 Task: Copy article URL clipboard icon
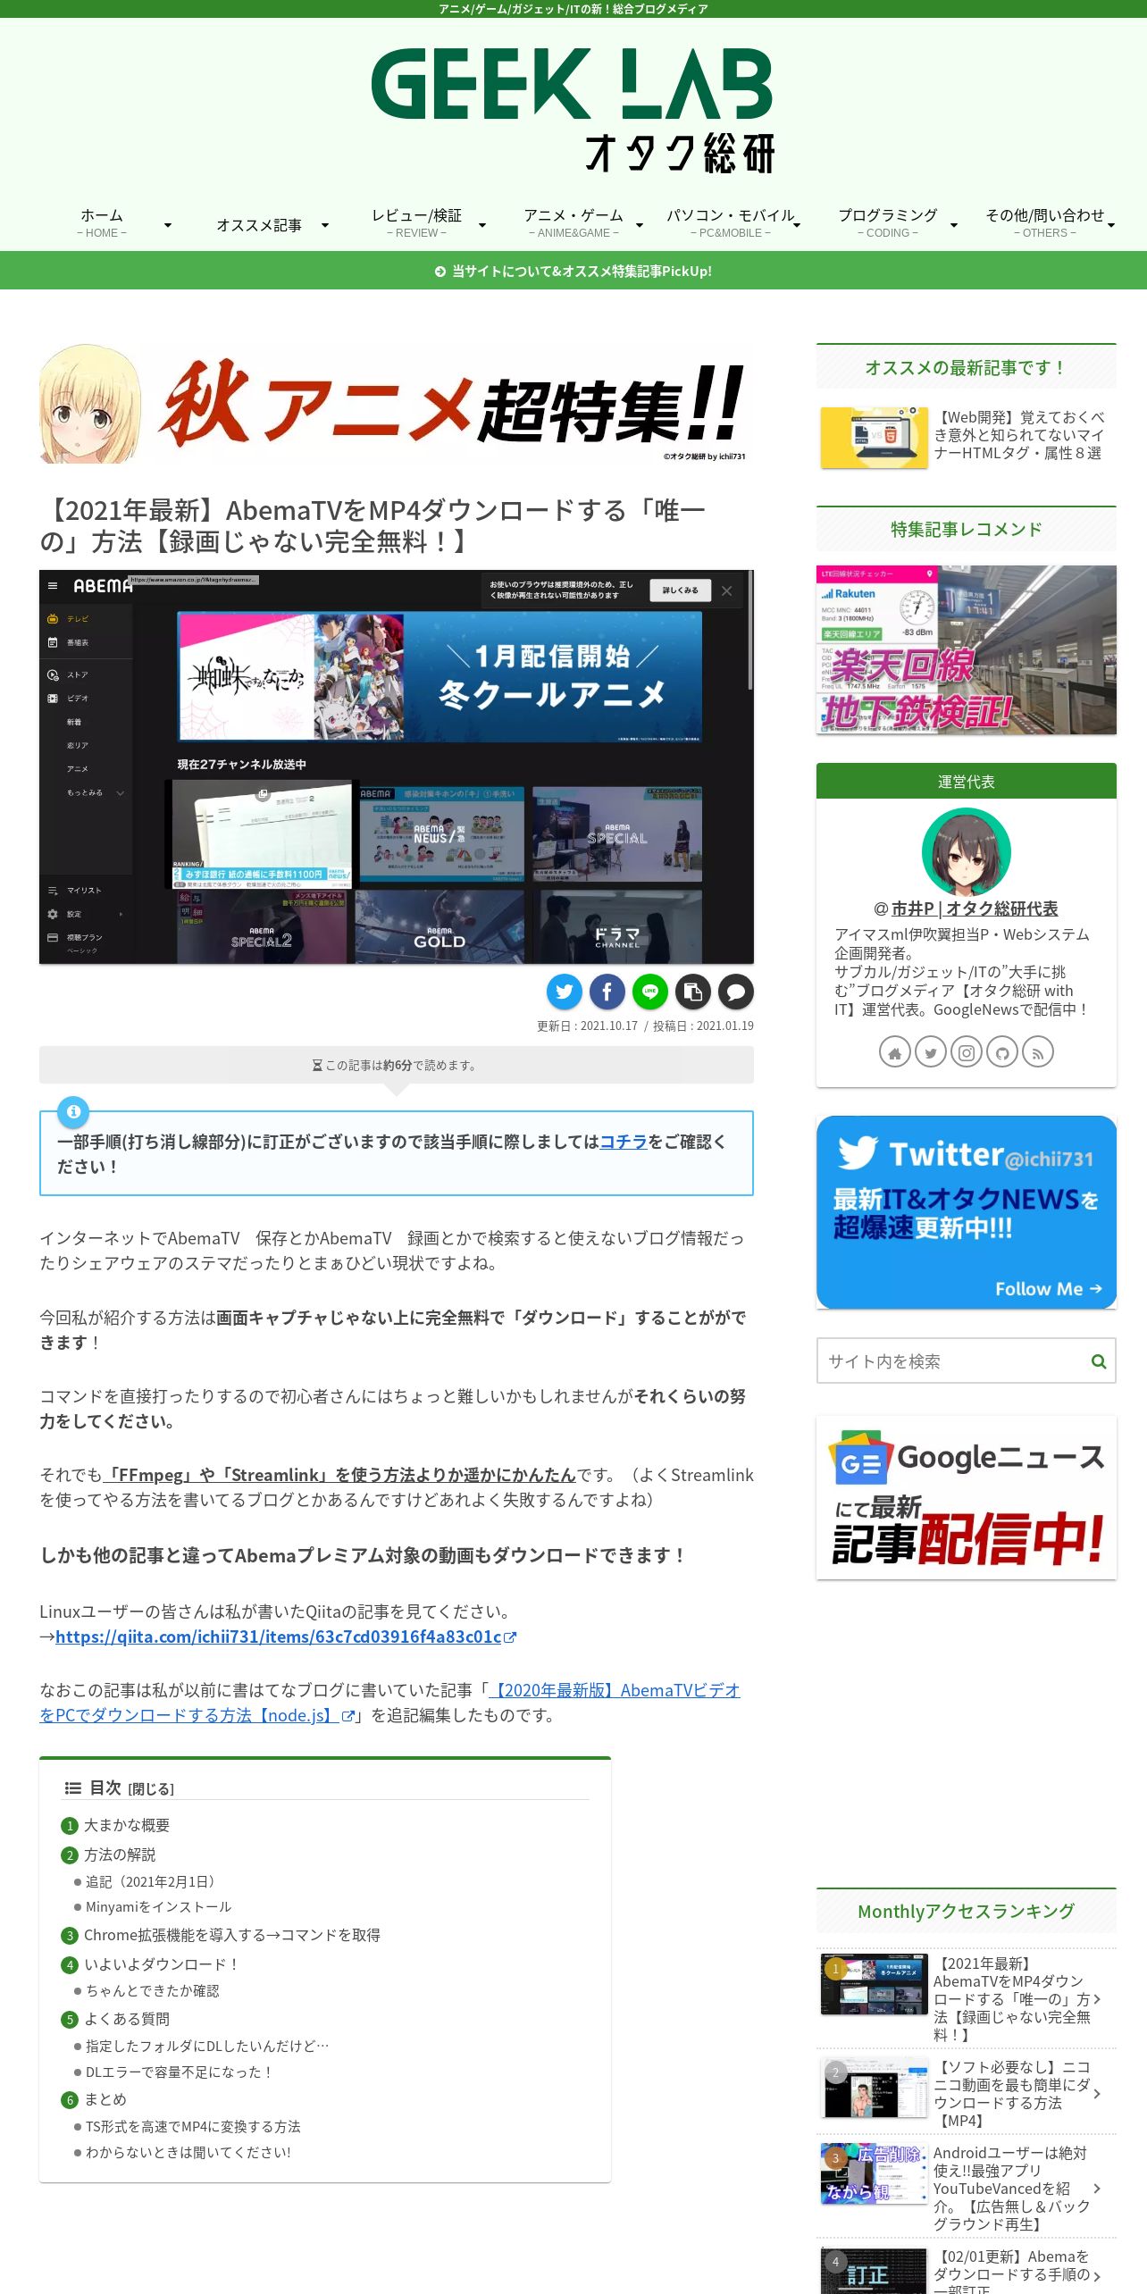[693, 991]
